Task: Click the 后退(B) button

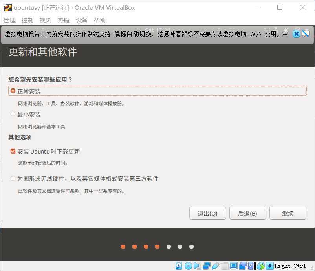Action: [x=248, y=213]
